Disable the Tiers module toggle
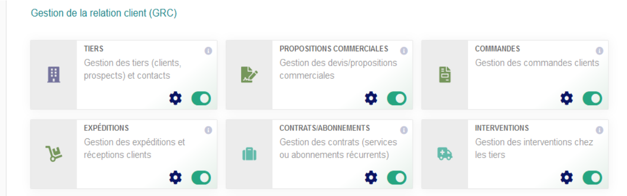Viewport: 627px width, 196px height. click(x=201, y=98)
